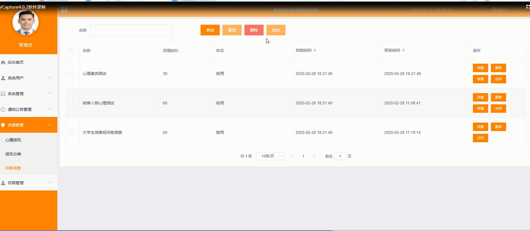Click the 2025-02-28 11:19:14 update time
The height and width of the screenshot is (231, 530).
pos(402,132)
